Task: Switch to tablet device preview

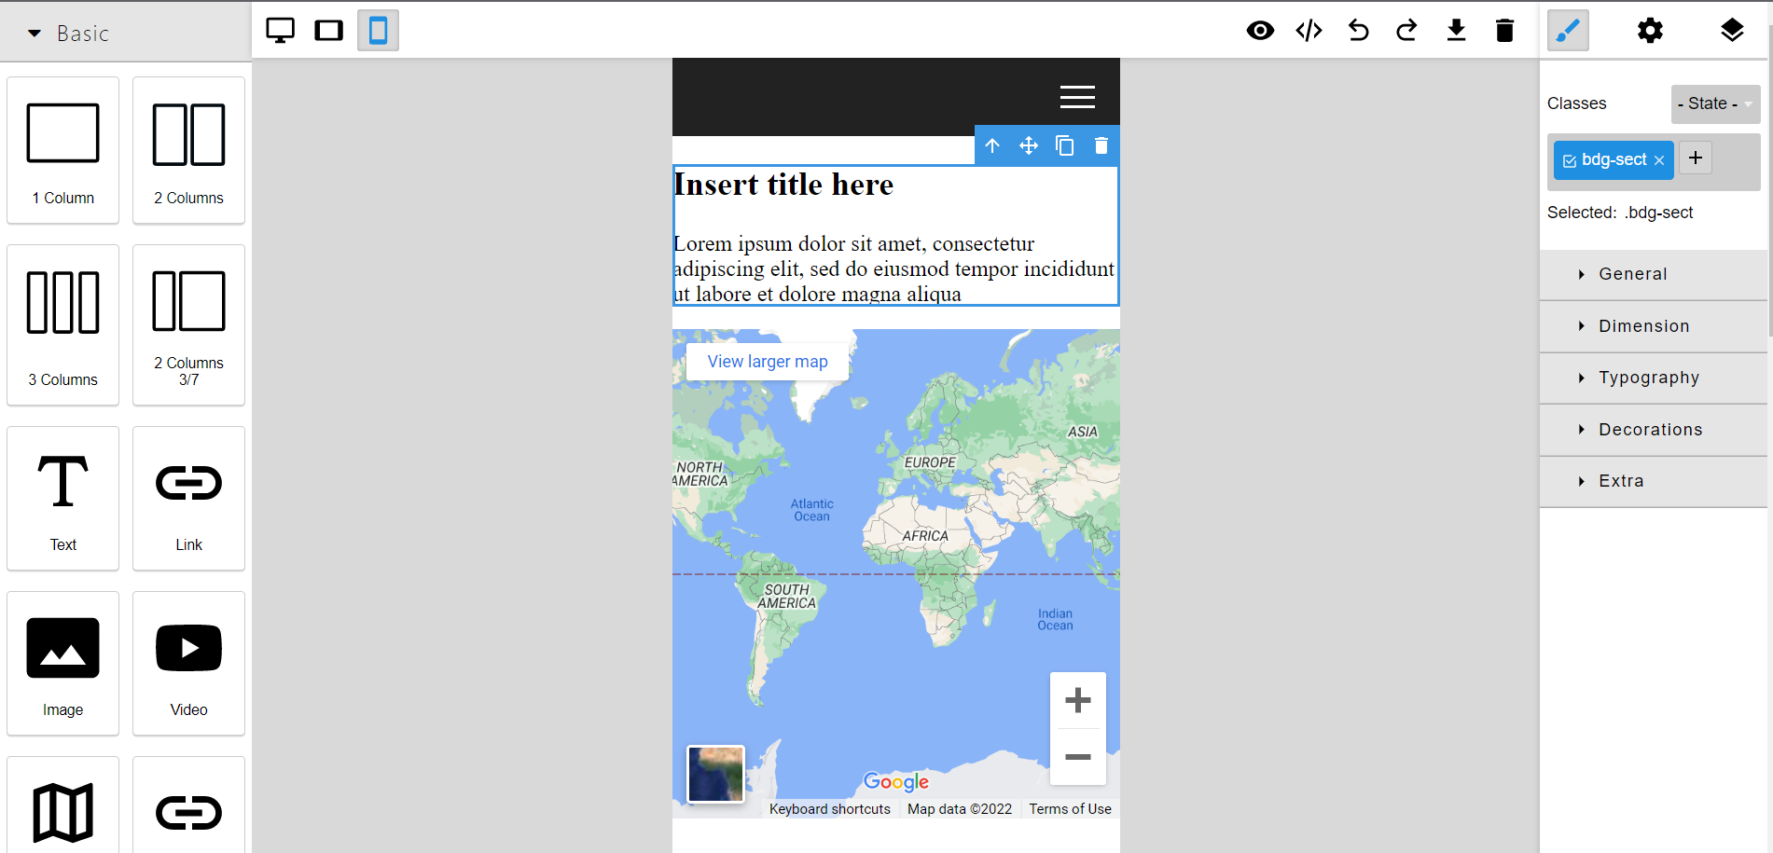Action: (x=328, y=30)
